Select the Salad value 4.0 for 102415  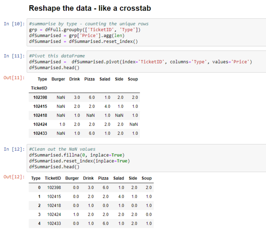[107, 106]
